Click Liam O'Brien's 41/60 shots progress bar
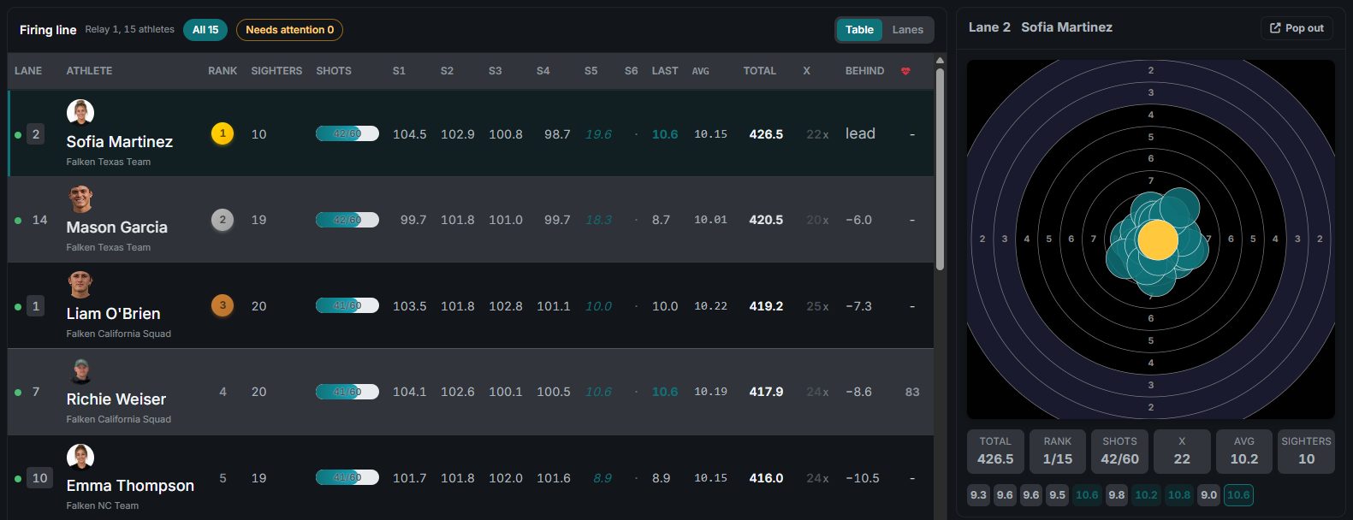 click(347, 306)
